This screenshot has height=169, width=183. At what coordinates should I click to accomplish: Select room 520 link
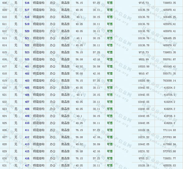(x=27, y=31)
